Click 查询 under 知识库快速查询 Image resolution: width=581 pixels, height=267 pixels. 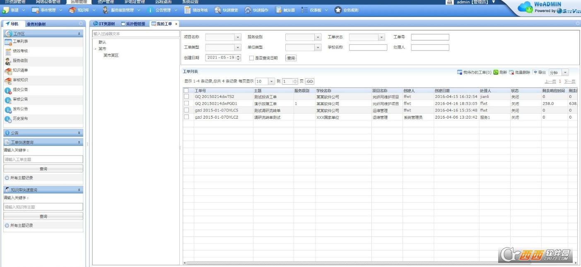click(43, 216)
